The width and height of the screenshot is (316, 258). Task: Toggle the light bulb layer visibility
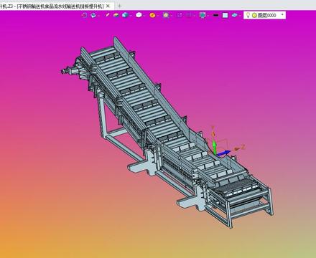(x=248, y=15)
